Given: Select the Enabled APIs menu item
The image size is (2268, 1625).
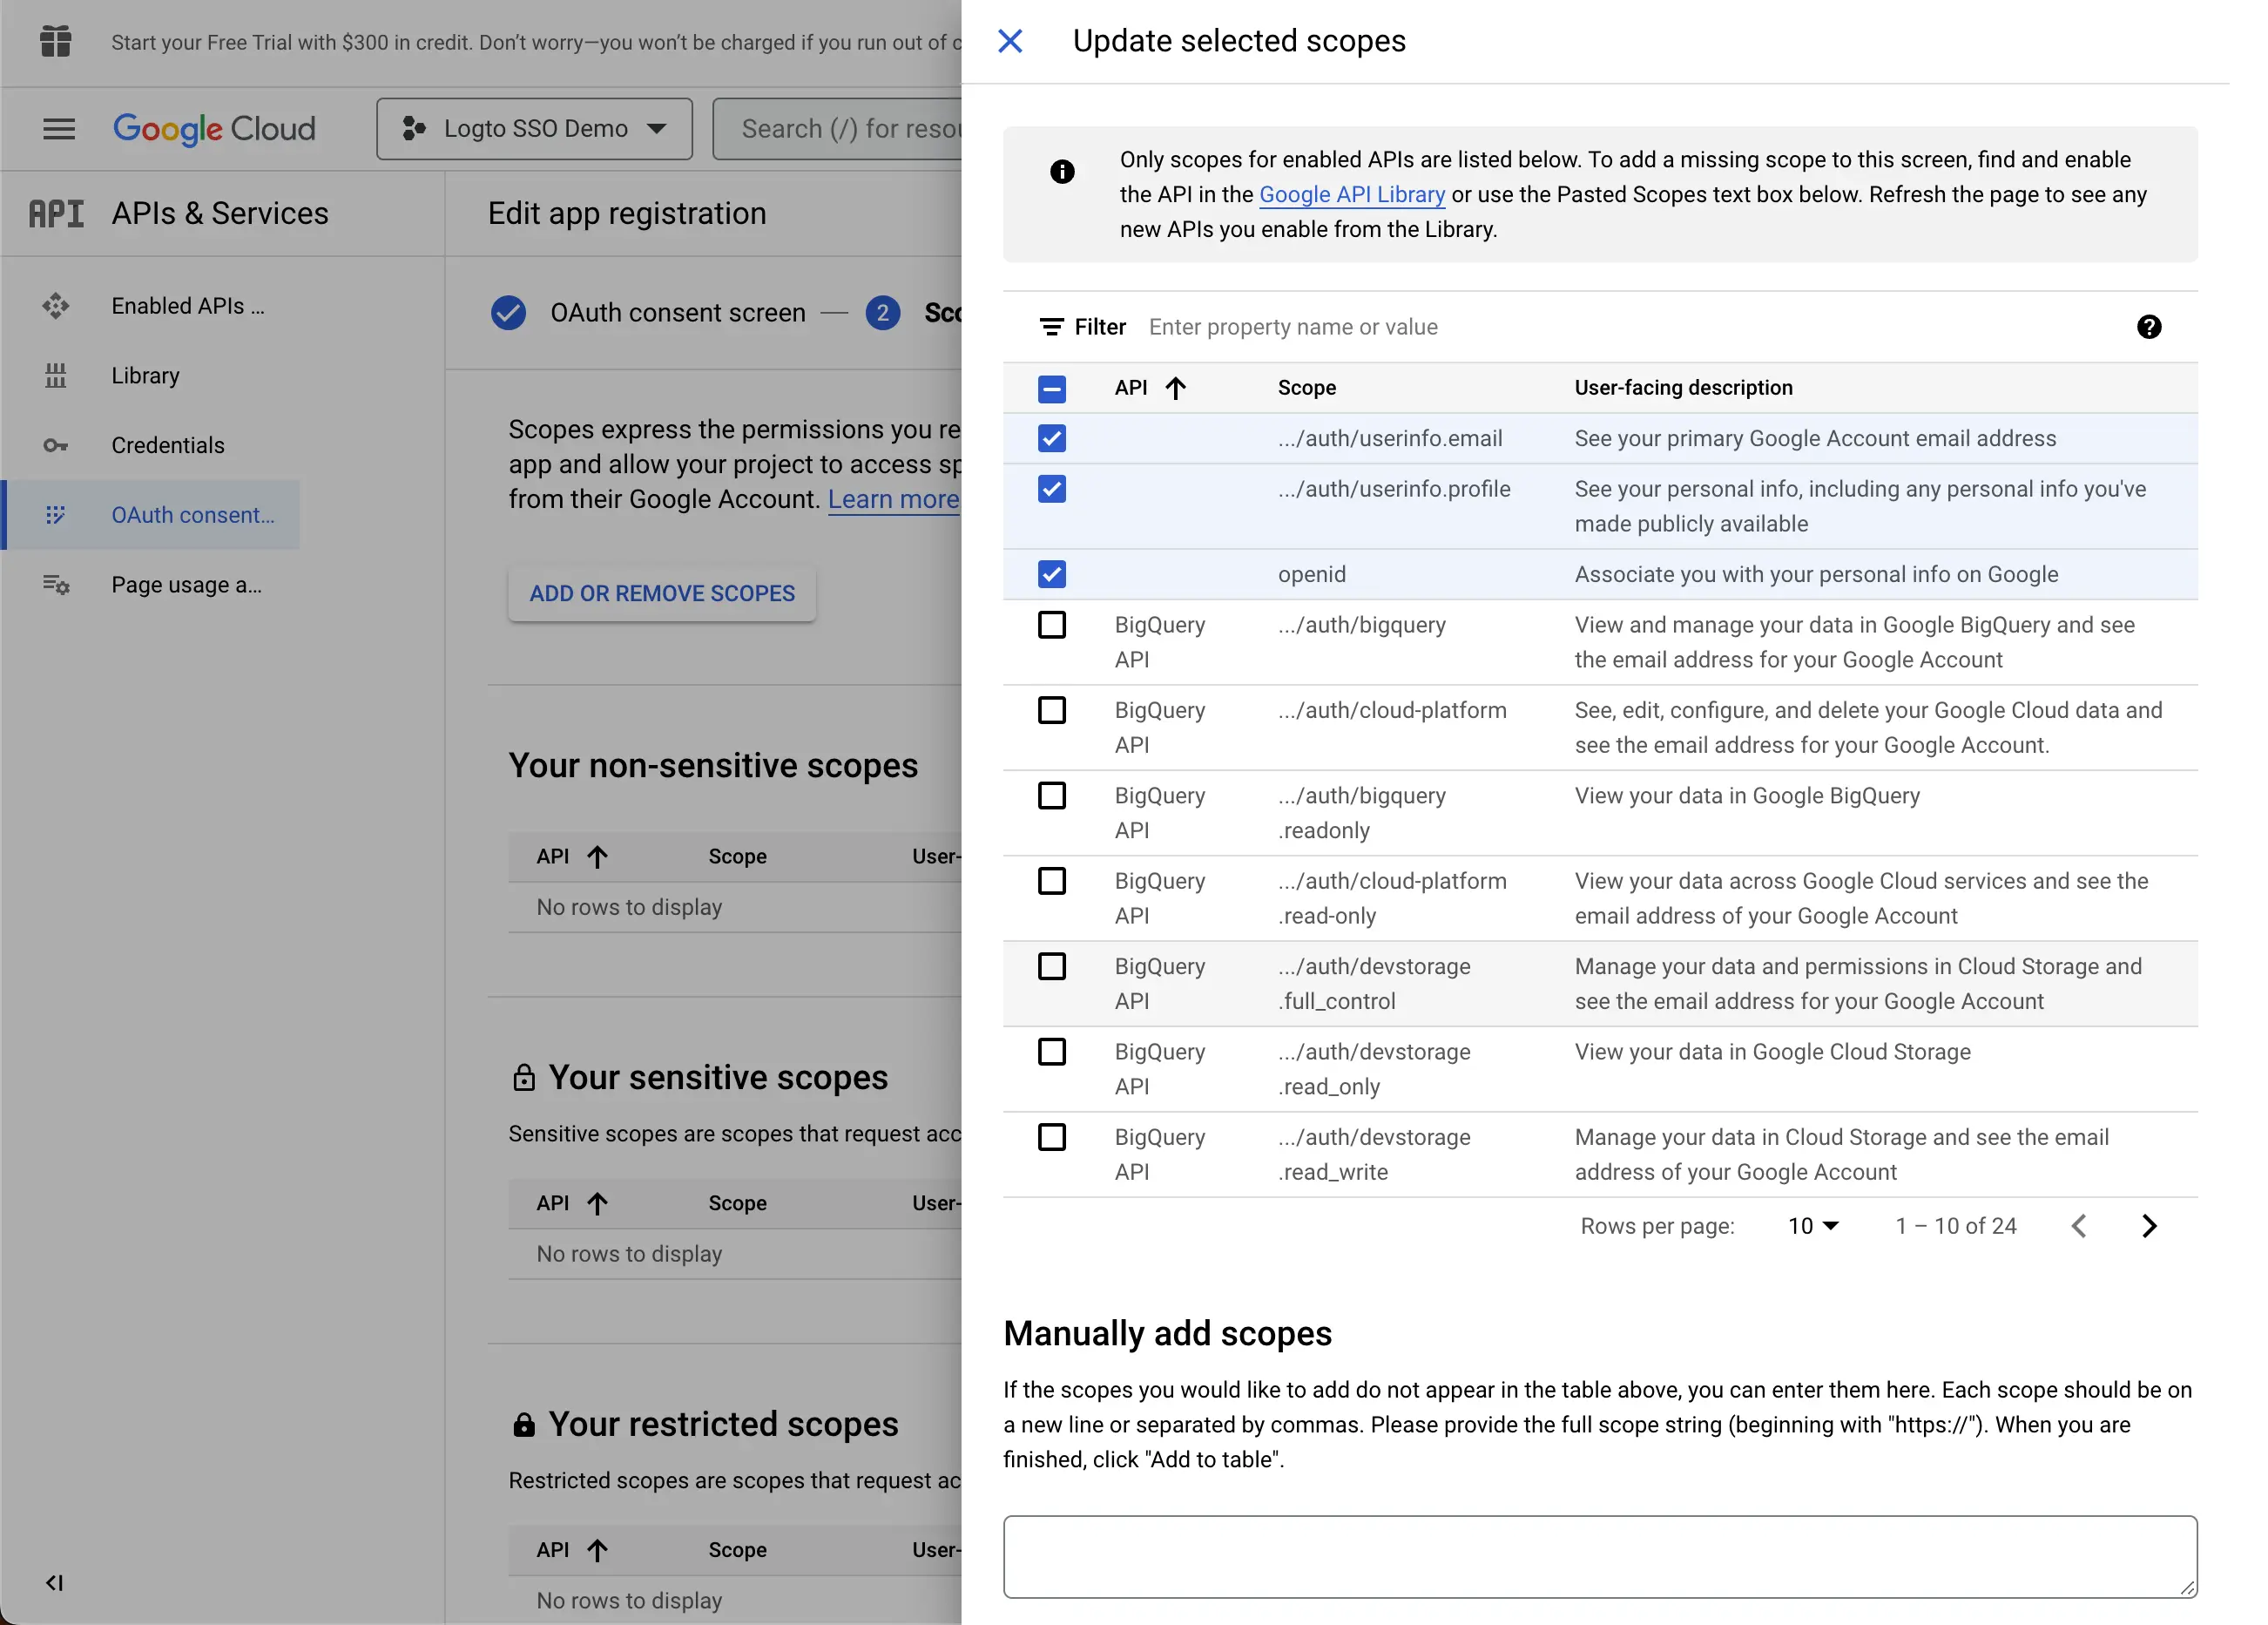Looking at the screenshot, I should pyautogui.click(x=188, y=304).
